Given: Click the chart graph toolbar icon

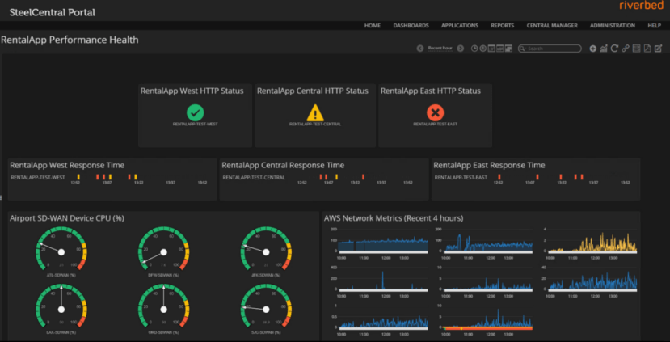Looking at the screenshot, I should click(604, 49).
